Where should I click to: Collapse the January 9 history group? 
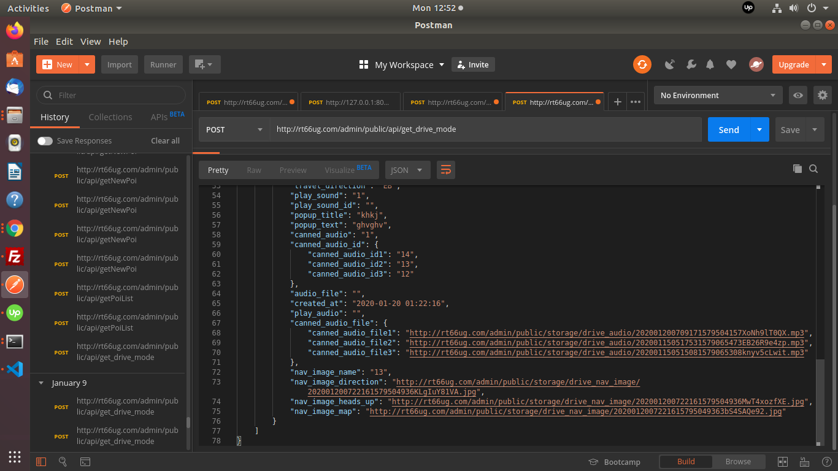point(41,383)
